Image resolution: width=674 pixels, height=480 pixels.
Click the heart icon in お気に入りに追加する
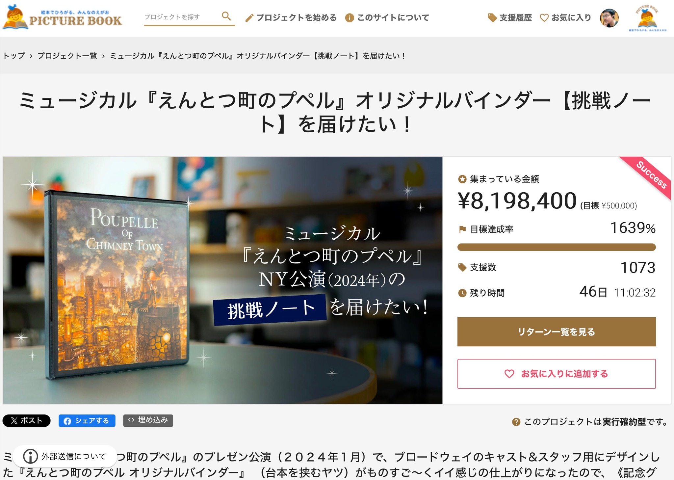coord(509,374)
